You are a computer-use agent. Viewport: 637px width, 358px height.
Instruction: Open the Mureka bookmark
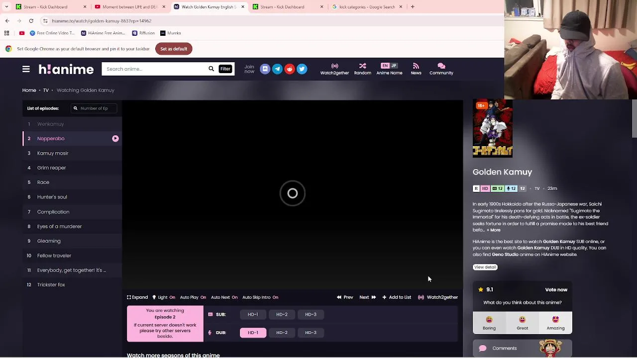[x=170, y=33]
